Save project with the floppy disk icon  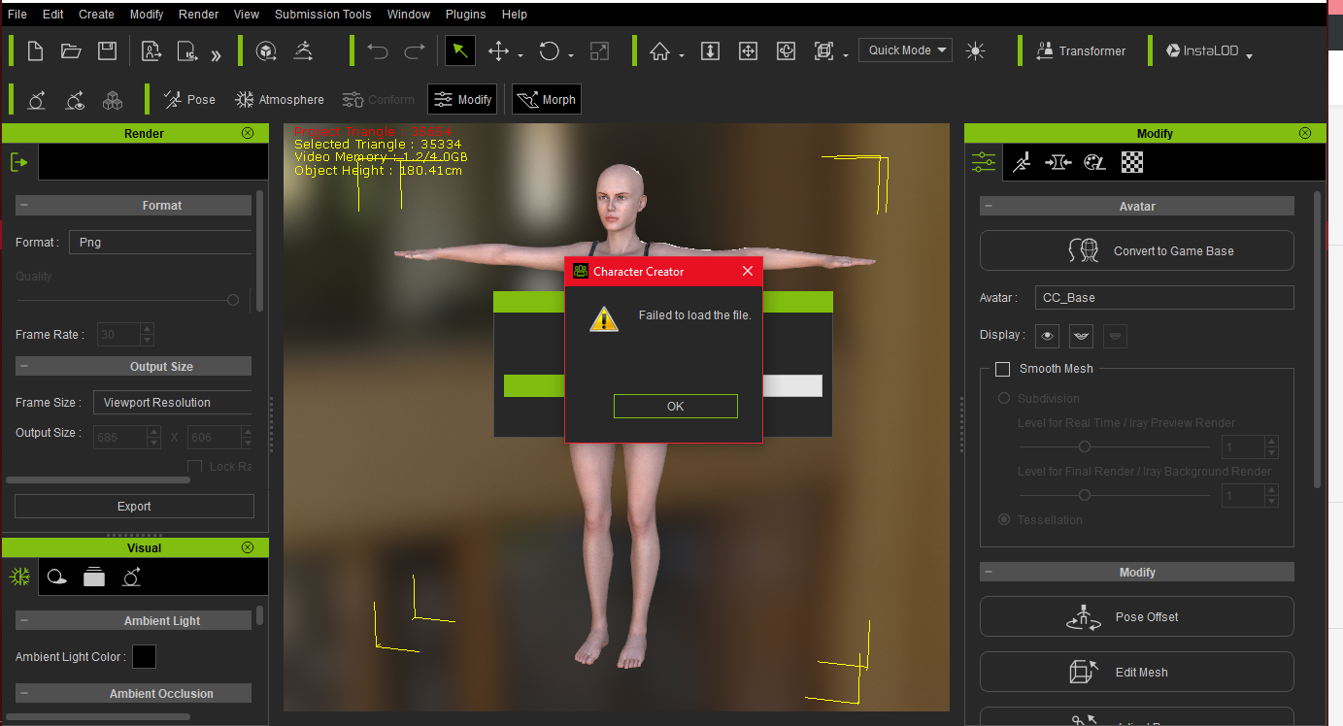pyautogui.click(x=108, y=51)
